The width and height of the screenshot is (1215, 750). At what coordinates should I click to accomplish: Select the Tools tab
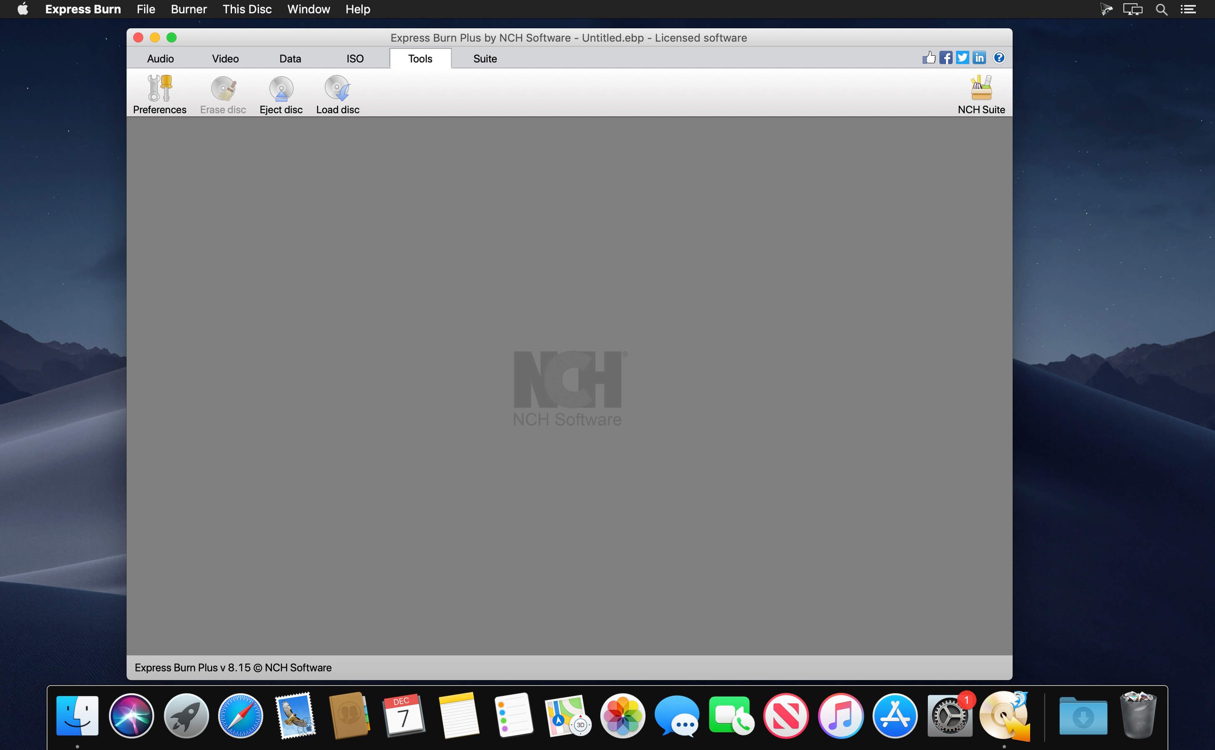click(x=420, y=59)
